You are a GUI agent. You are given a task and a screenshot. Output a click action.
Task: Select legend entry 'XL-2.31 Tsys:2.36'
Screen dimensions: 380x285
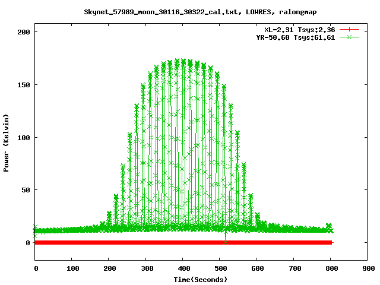point(299,30)
